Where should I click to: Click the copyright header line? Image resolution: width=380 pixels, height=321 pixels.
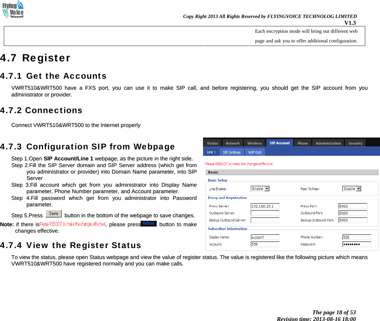(x=270, y=16)
